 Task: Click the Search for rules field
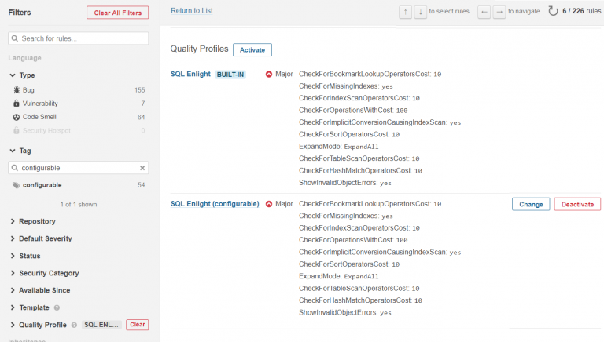[78, 38]
